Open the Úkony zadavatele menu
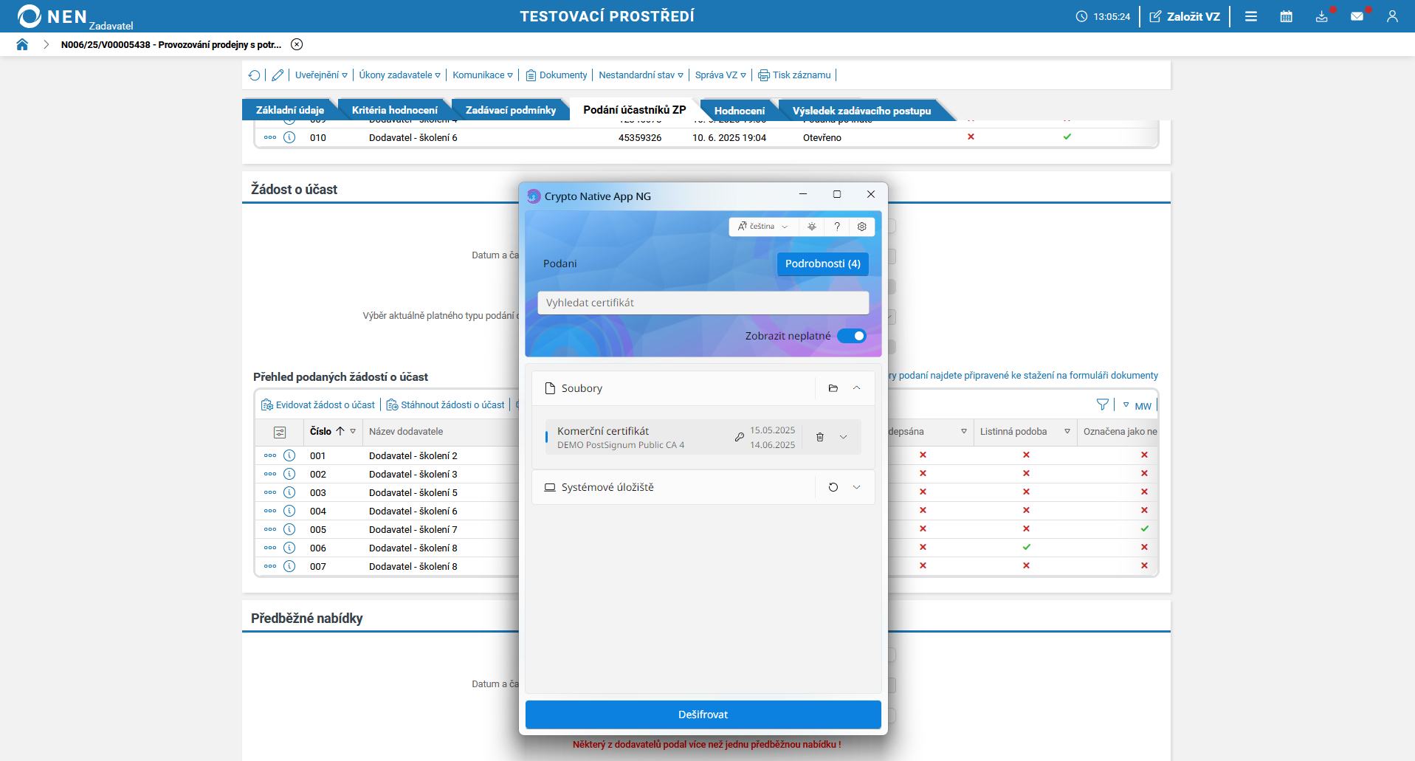Image resolution: width=1415 pixels, height=761 pixels. click(399, 75)
